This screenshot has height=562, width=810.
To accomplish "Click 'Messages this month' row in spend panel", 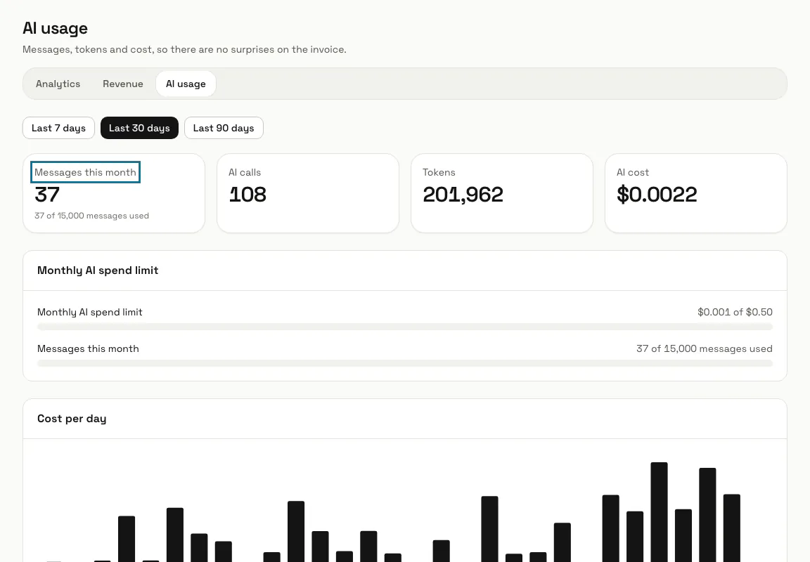I will coord(89,349).
